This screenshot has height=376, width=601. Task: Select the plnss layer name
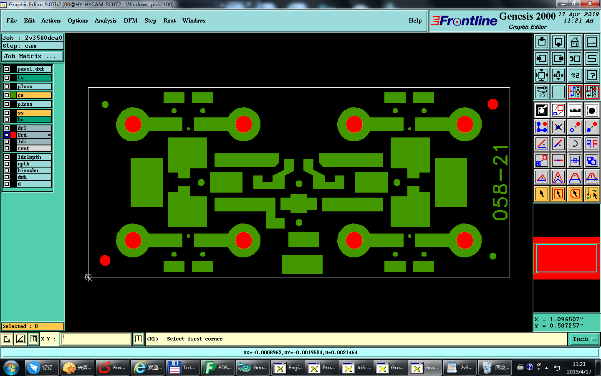pos(34,104)
